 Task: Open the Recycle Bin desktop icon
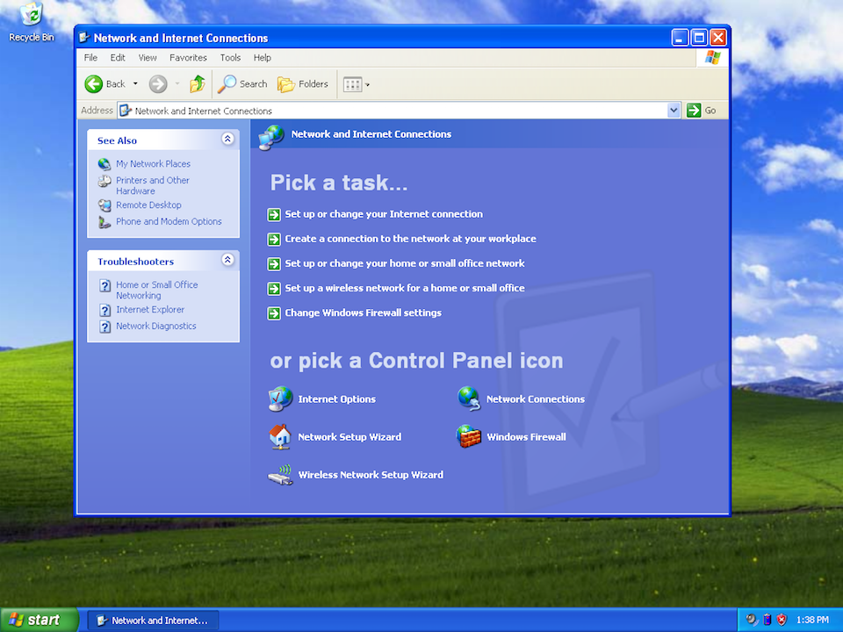(x=32, y=15)
